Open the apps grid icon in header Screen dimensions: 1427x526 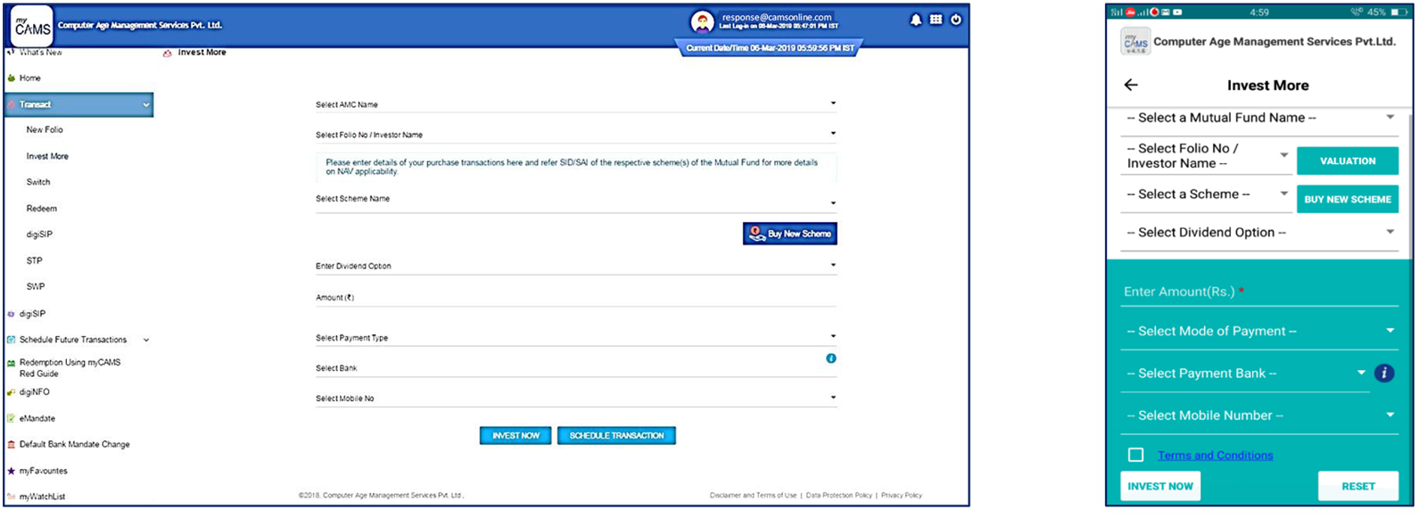pyautogui.click(x=936, y=20)
